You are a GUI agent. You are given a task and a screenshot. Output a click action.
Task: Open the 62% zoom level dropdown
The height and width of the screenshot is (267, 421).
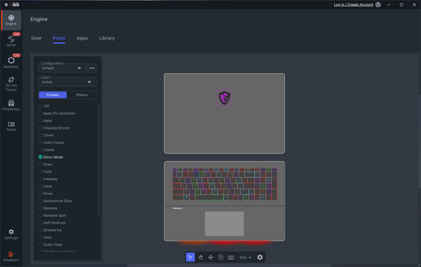tap(245, 257)
